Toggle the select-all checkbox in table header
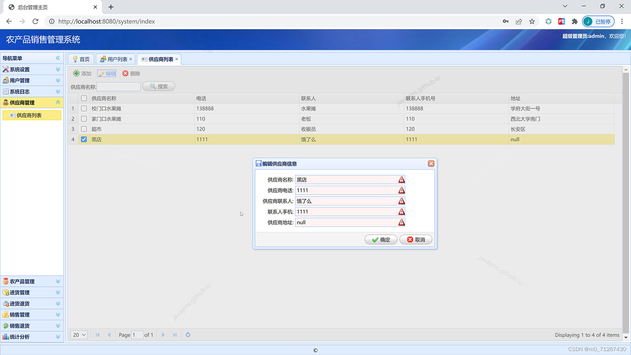Image resolution: width=631 pixels, height=355 pixels. click(84, 98)
